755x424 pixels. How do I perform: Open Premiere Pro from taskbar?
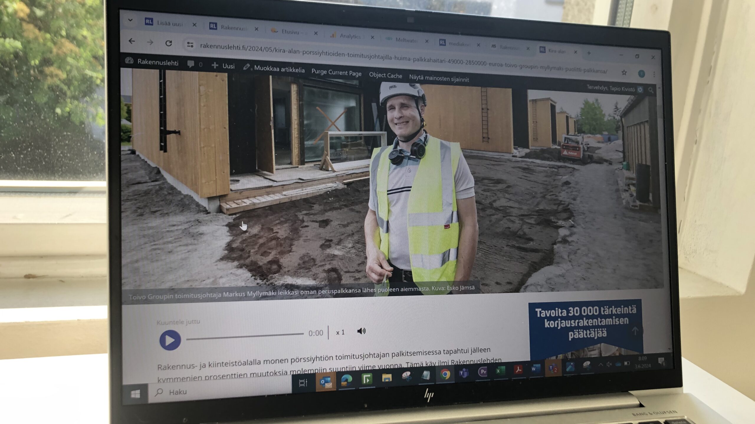coord(483,372)
